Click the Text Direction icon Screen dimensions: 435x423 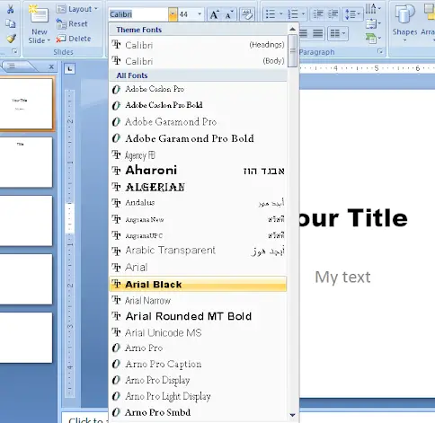click(373, 9)
